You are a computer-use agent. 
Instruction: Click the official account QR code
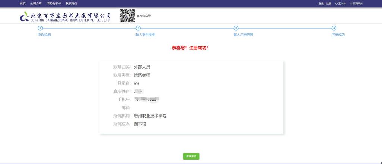(x=127, y=16)
